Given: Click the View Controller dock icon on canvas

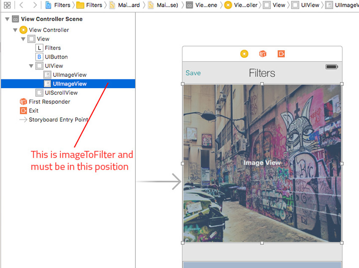Looking at the screenshot, I should (244, 54).
